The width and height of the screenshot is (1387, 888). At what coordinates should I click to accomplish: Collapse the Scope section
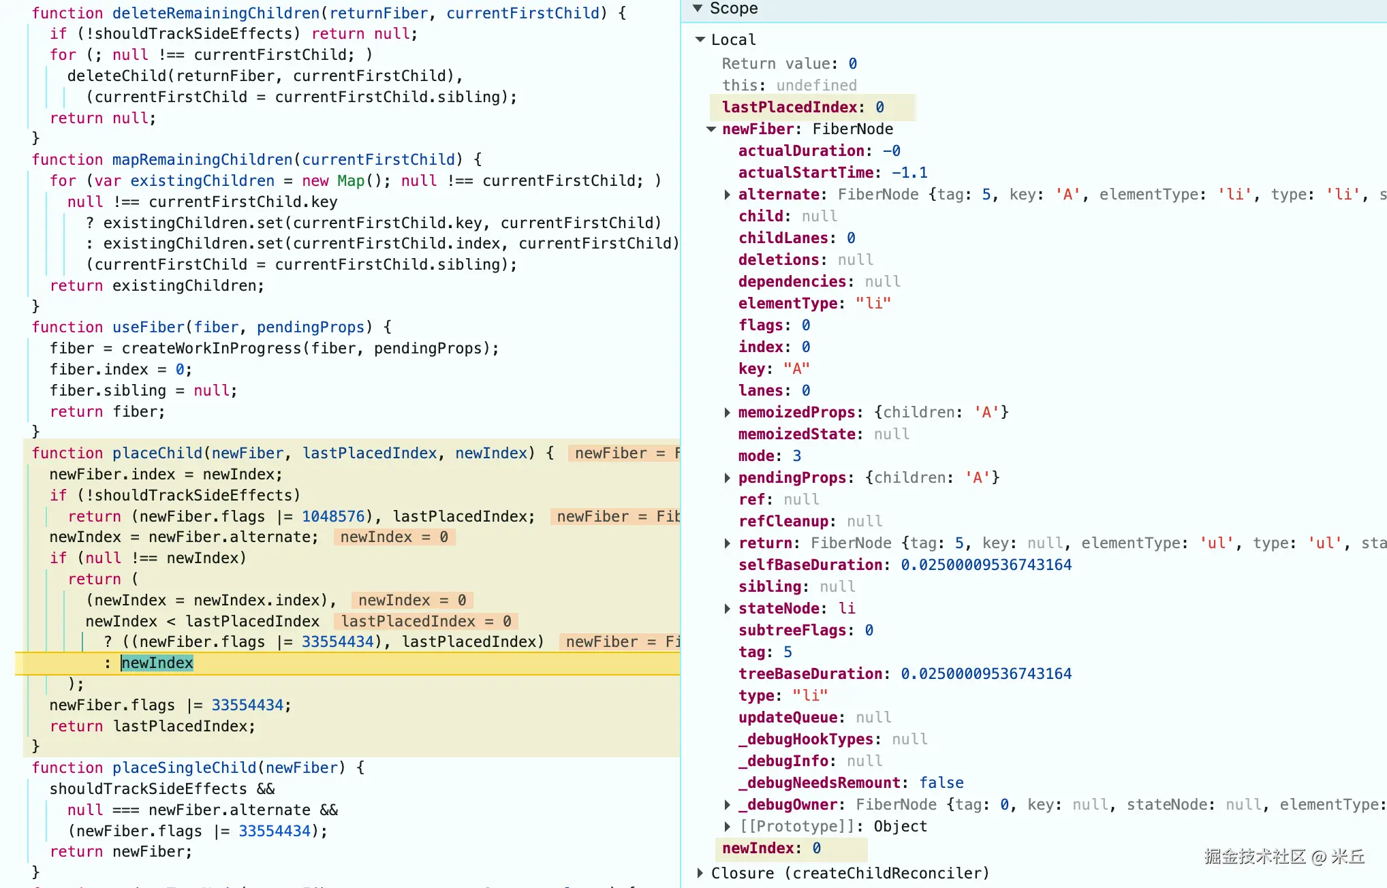[697, 8]
